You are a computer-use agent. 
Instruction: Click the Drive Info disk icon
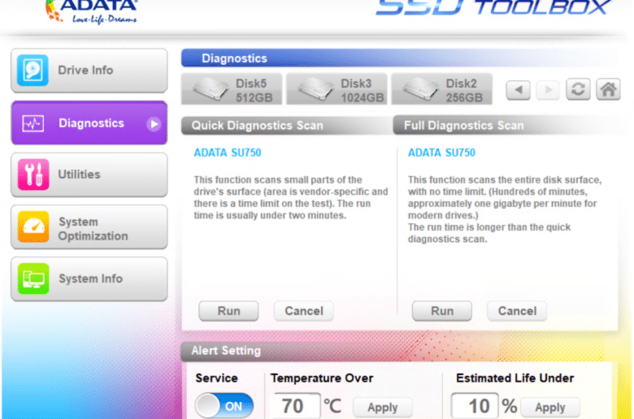click(x=33, y=71)
